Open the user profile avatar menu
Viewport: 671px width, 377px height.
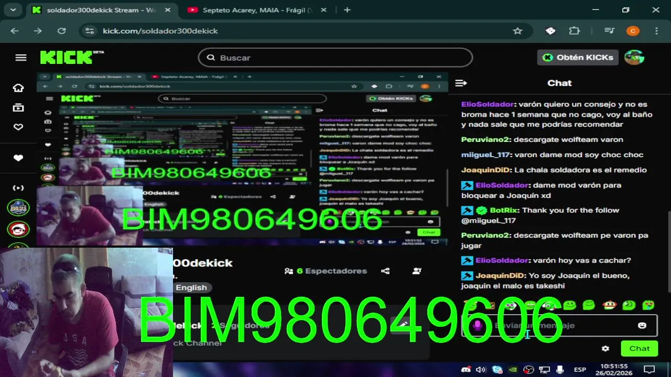click(x=634, y=58)
